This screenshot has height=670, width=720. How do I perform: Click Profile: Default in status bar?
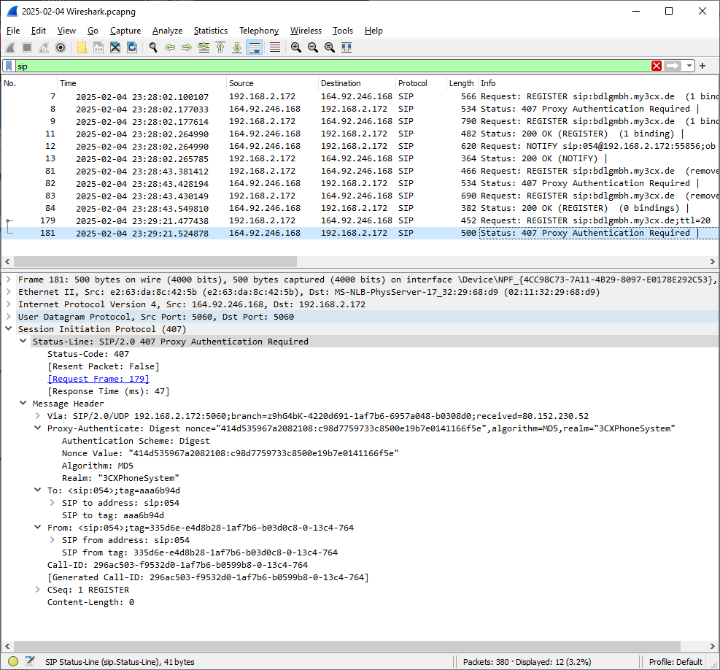click(x=676, y=662)
